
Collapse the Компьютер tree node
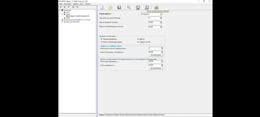60,10
